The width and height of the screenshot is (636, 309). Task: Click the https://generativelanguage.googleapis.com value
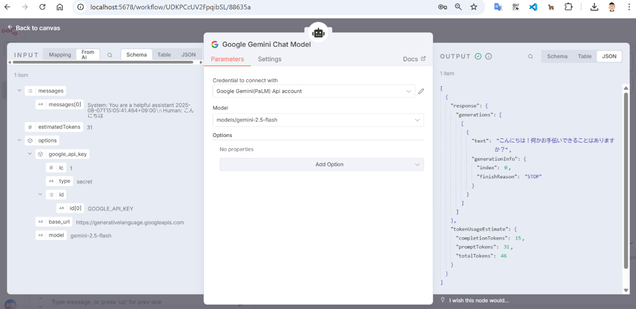point(130,222)
